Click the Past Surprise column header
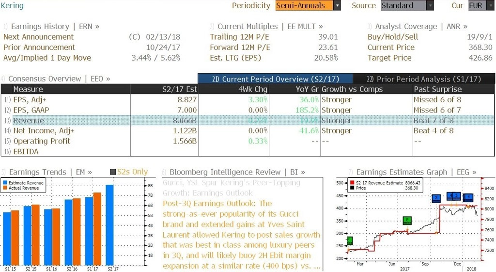The height and width of the screenshot is (272, 496). coord(453,89)
